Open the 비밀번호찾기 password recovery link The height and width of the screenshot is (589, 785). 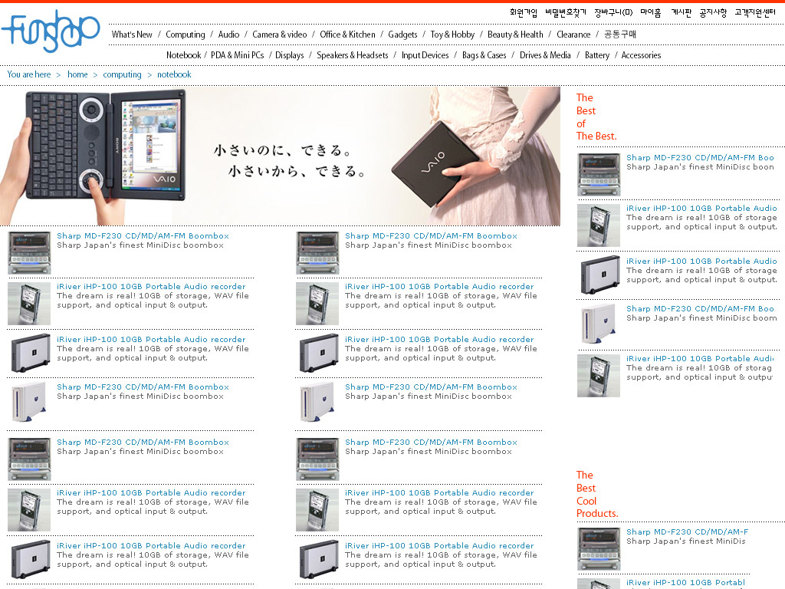click(566, 12)
